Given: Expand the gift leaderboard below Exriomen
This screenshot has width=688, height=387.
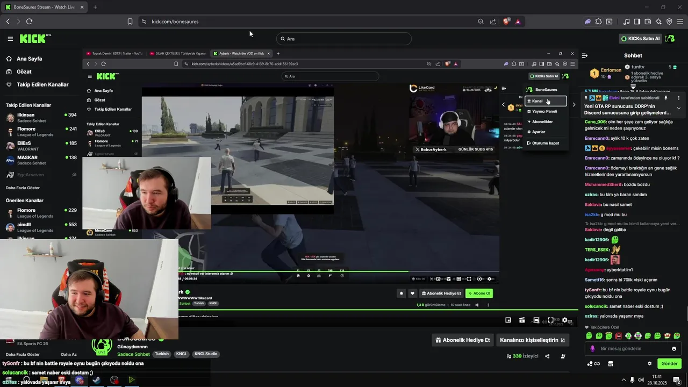Looking at the screenshot, I should click(x=633, y=87).
